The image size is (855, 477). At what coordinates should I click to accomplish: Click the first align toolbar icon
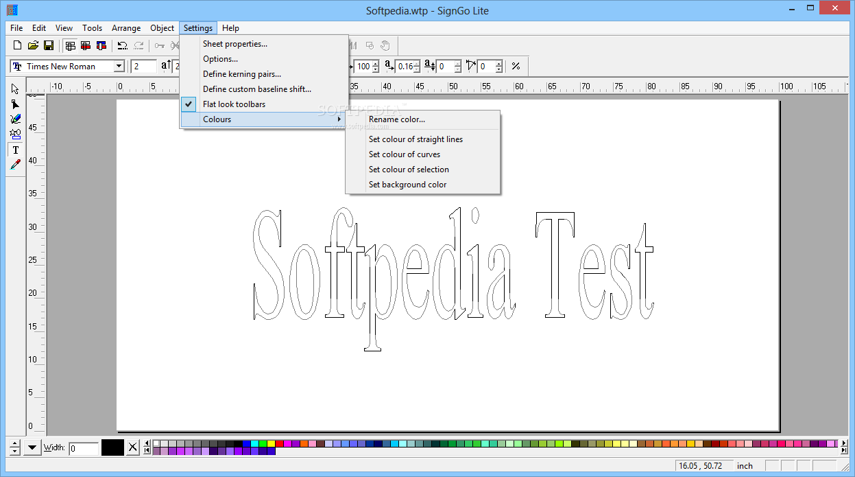click(x=70, y=45)
